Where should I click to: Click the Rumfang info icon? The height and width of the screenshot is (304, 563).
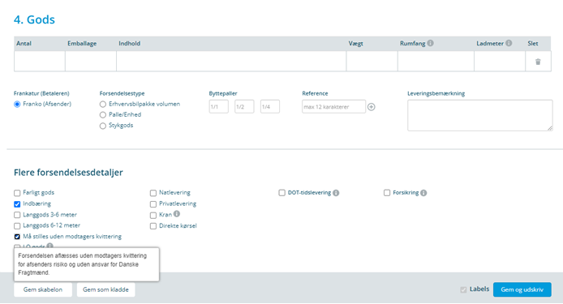(430, 43)
